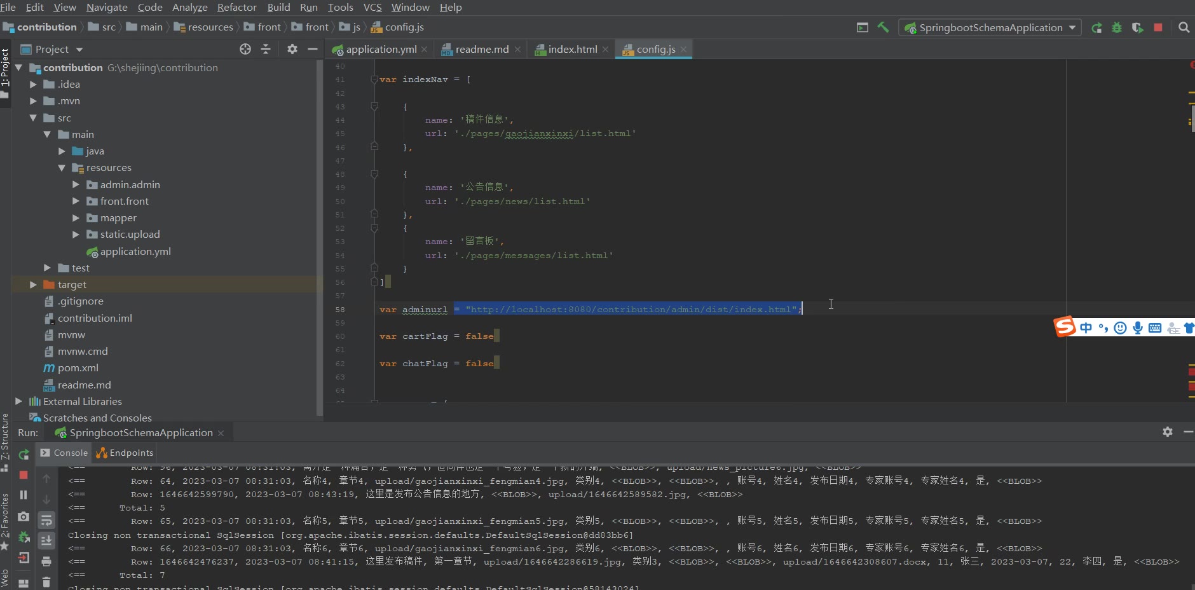Screen dimensions: 1195x590
Task: Open the Endpoints tab in Run panel
Action: click(125, 453)
